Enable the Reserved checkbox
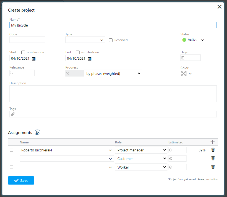 (111, 40)
